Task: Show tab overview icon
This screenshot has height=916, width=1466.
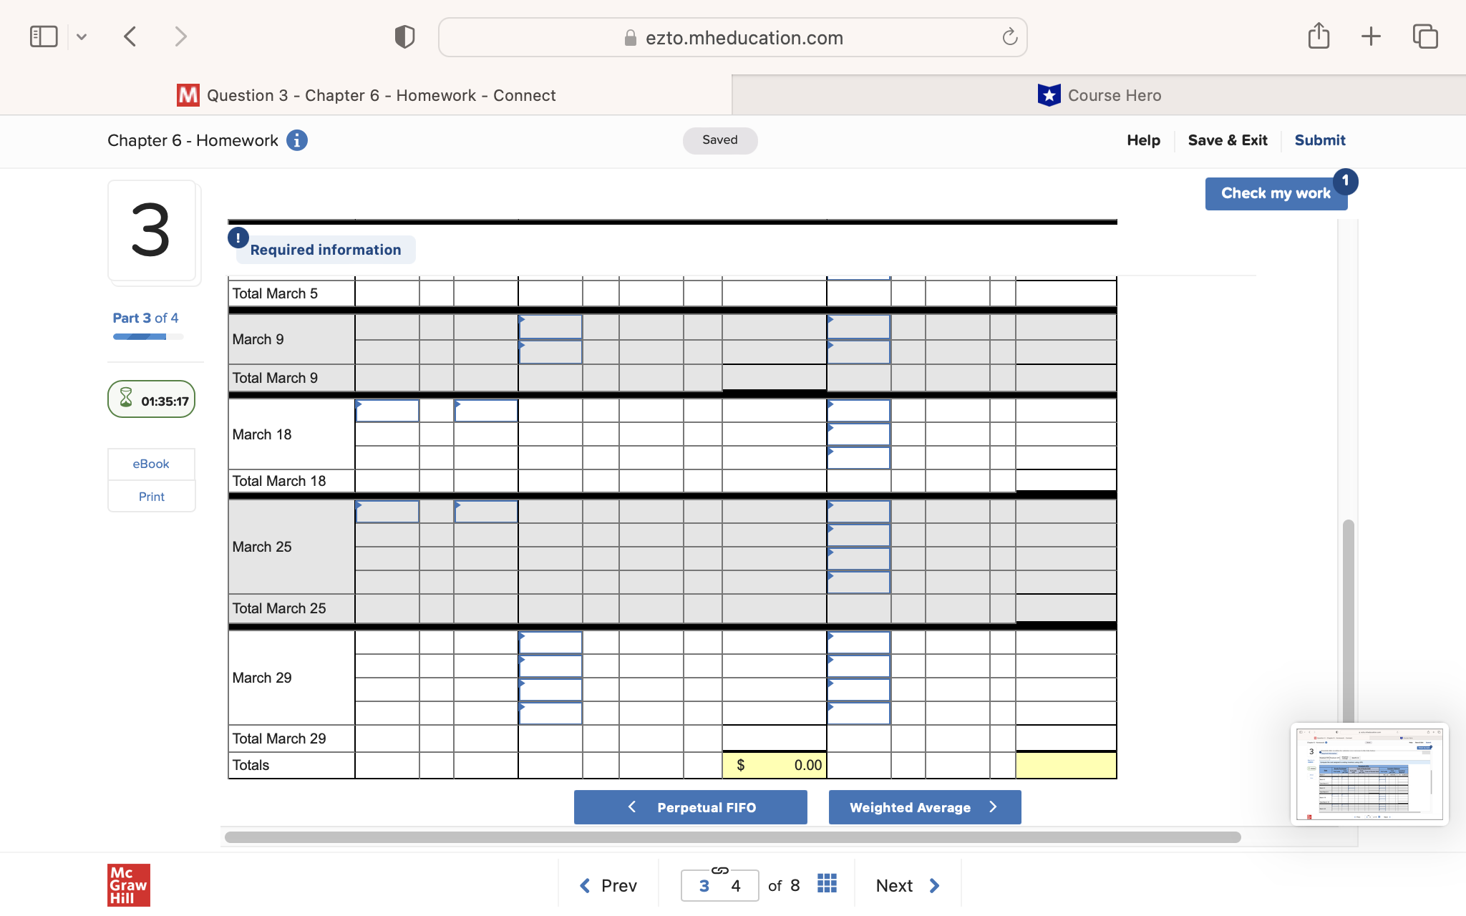Action: [x=1424, y=36]
